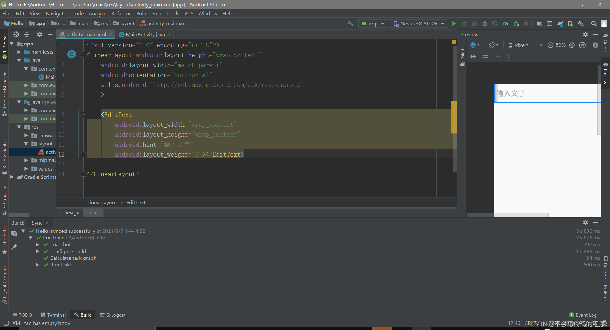Viewport: 610px width, 330px height.
Task: Open Project Structure icon in toolbar
Action: pyautogui.click(x=539, y=24)
